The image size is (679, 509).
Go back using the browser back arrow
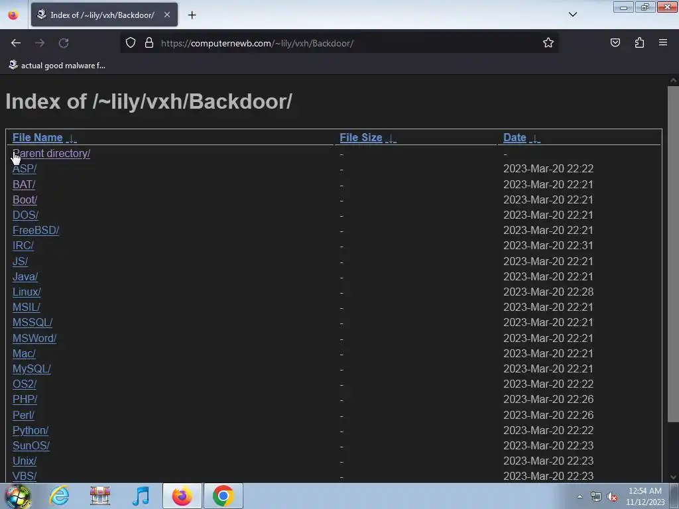16,43
